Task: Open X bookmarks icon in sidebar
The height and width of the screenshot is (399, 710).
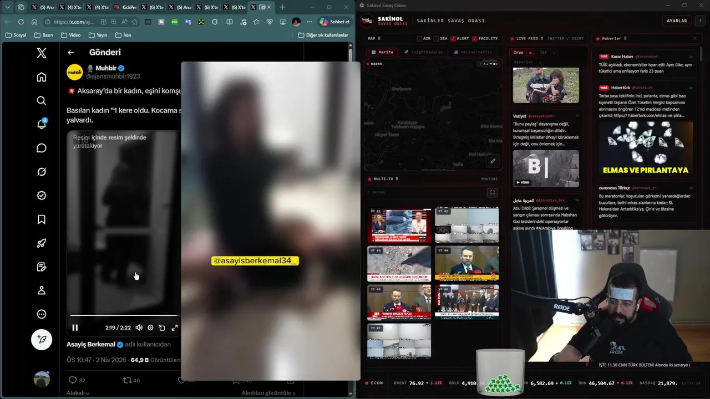Action: click(x=42, y=219)
